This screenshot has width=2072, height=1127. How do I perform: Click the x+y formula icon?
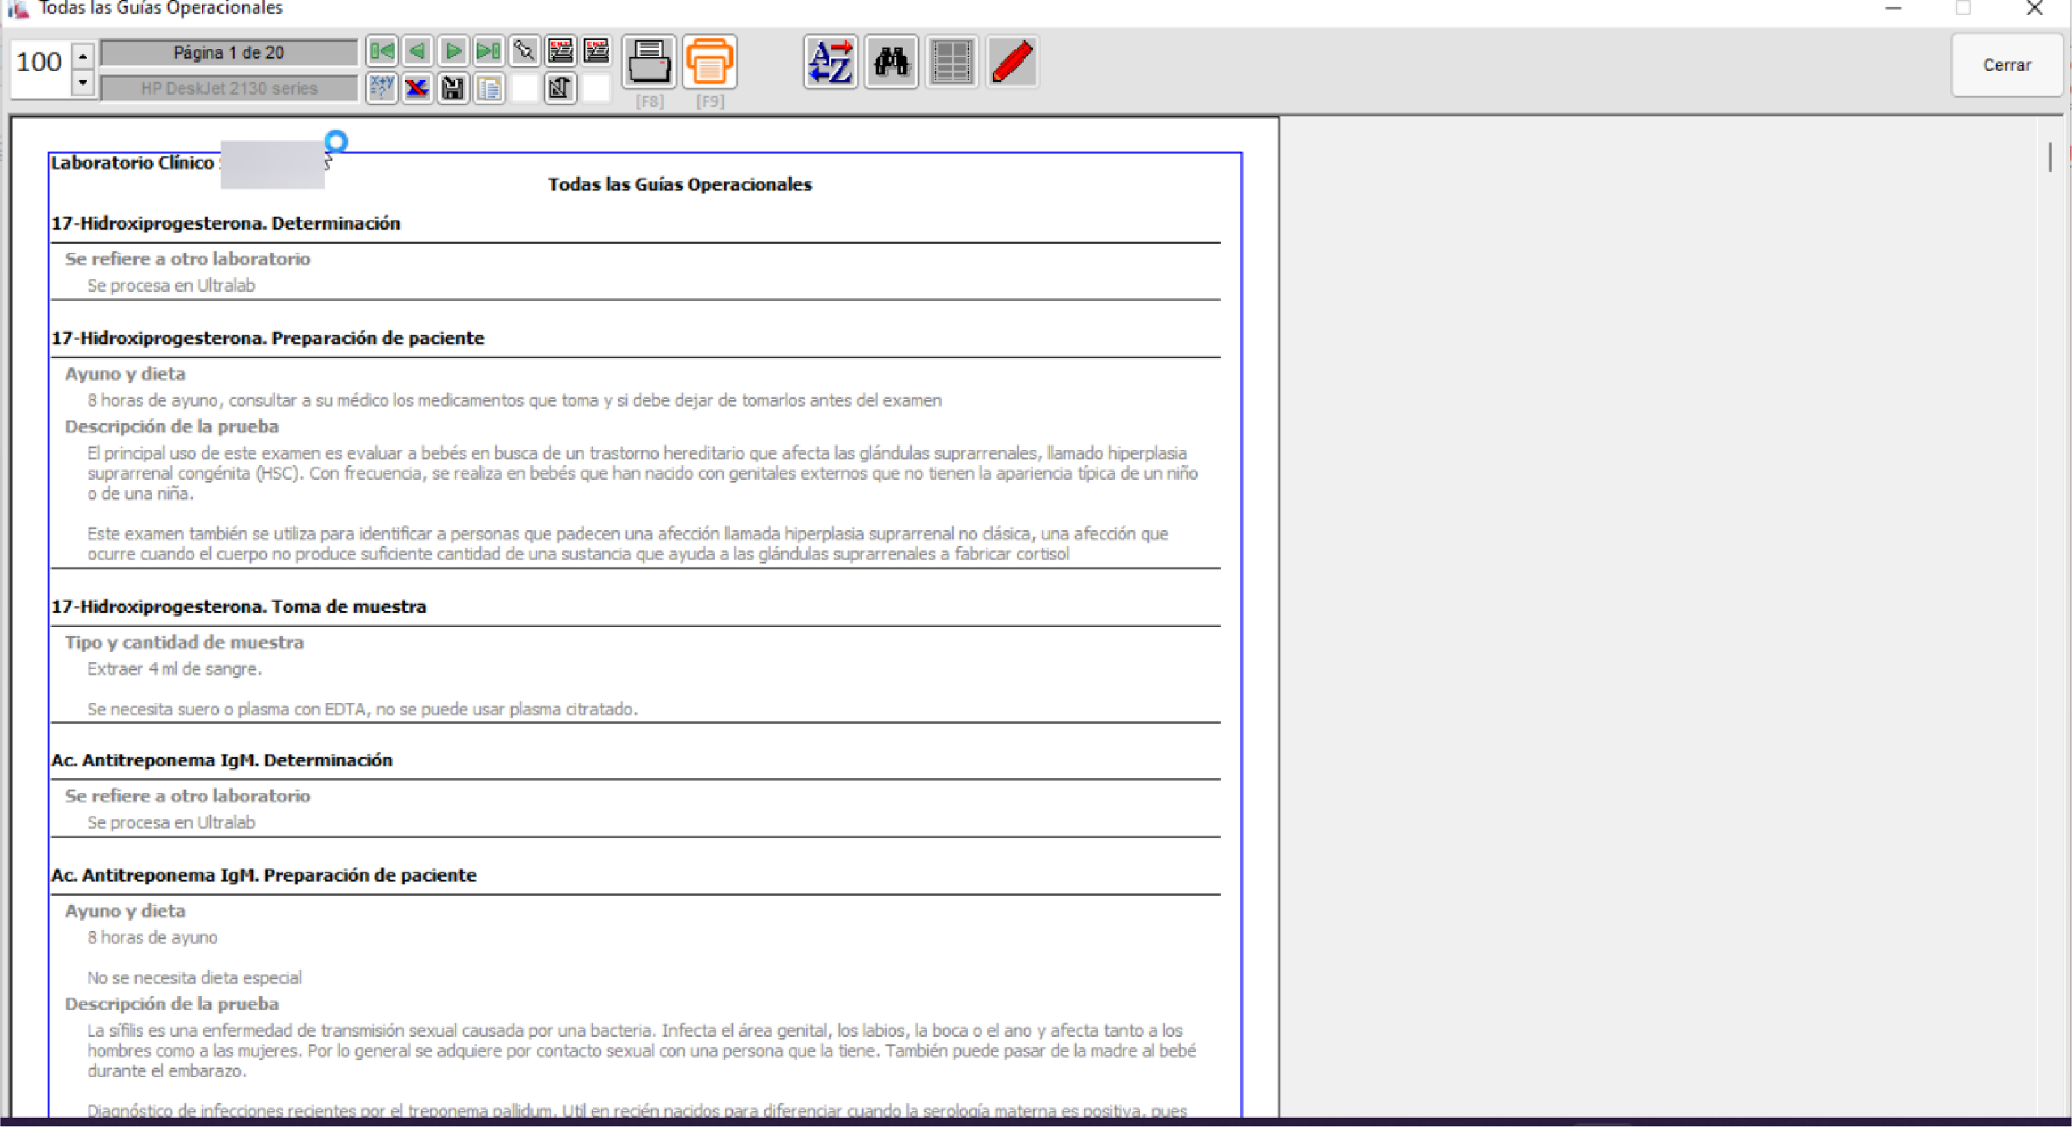point(382,88)
